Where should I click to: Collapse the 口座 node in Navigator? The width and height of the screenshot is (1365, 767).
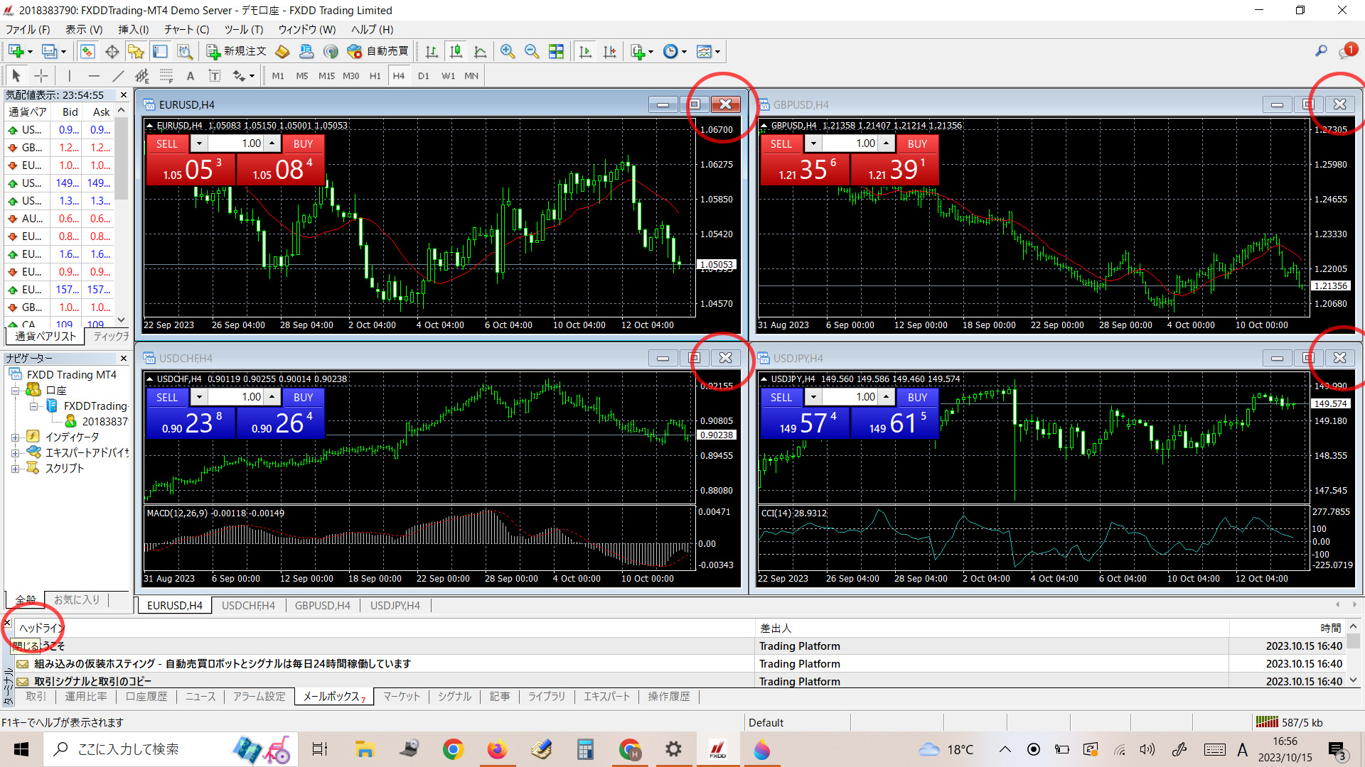point(14,390)
